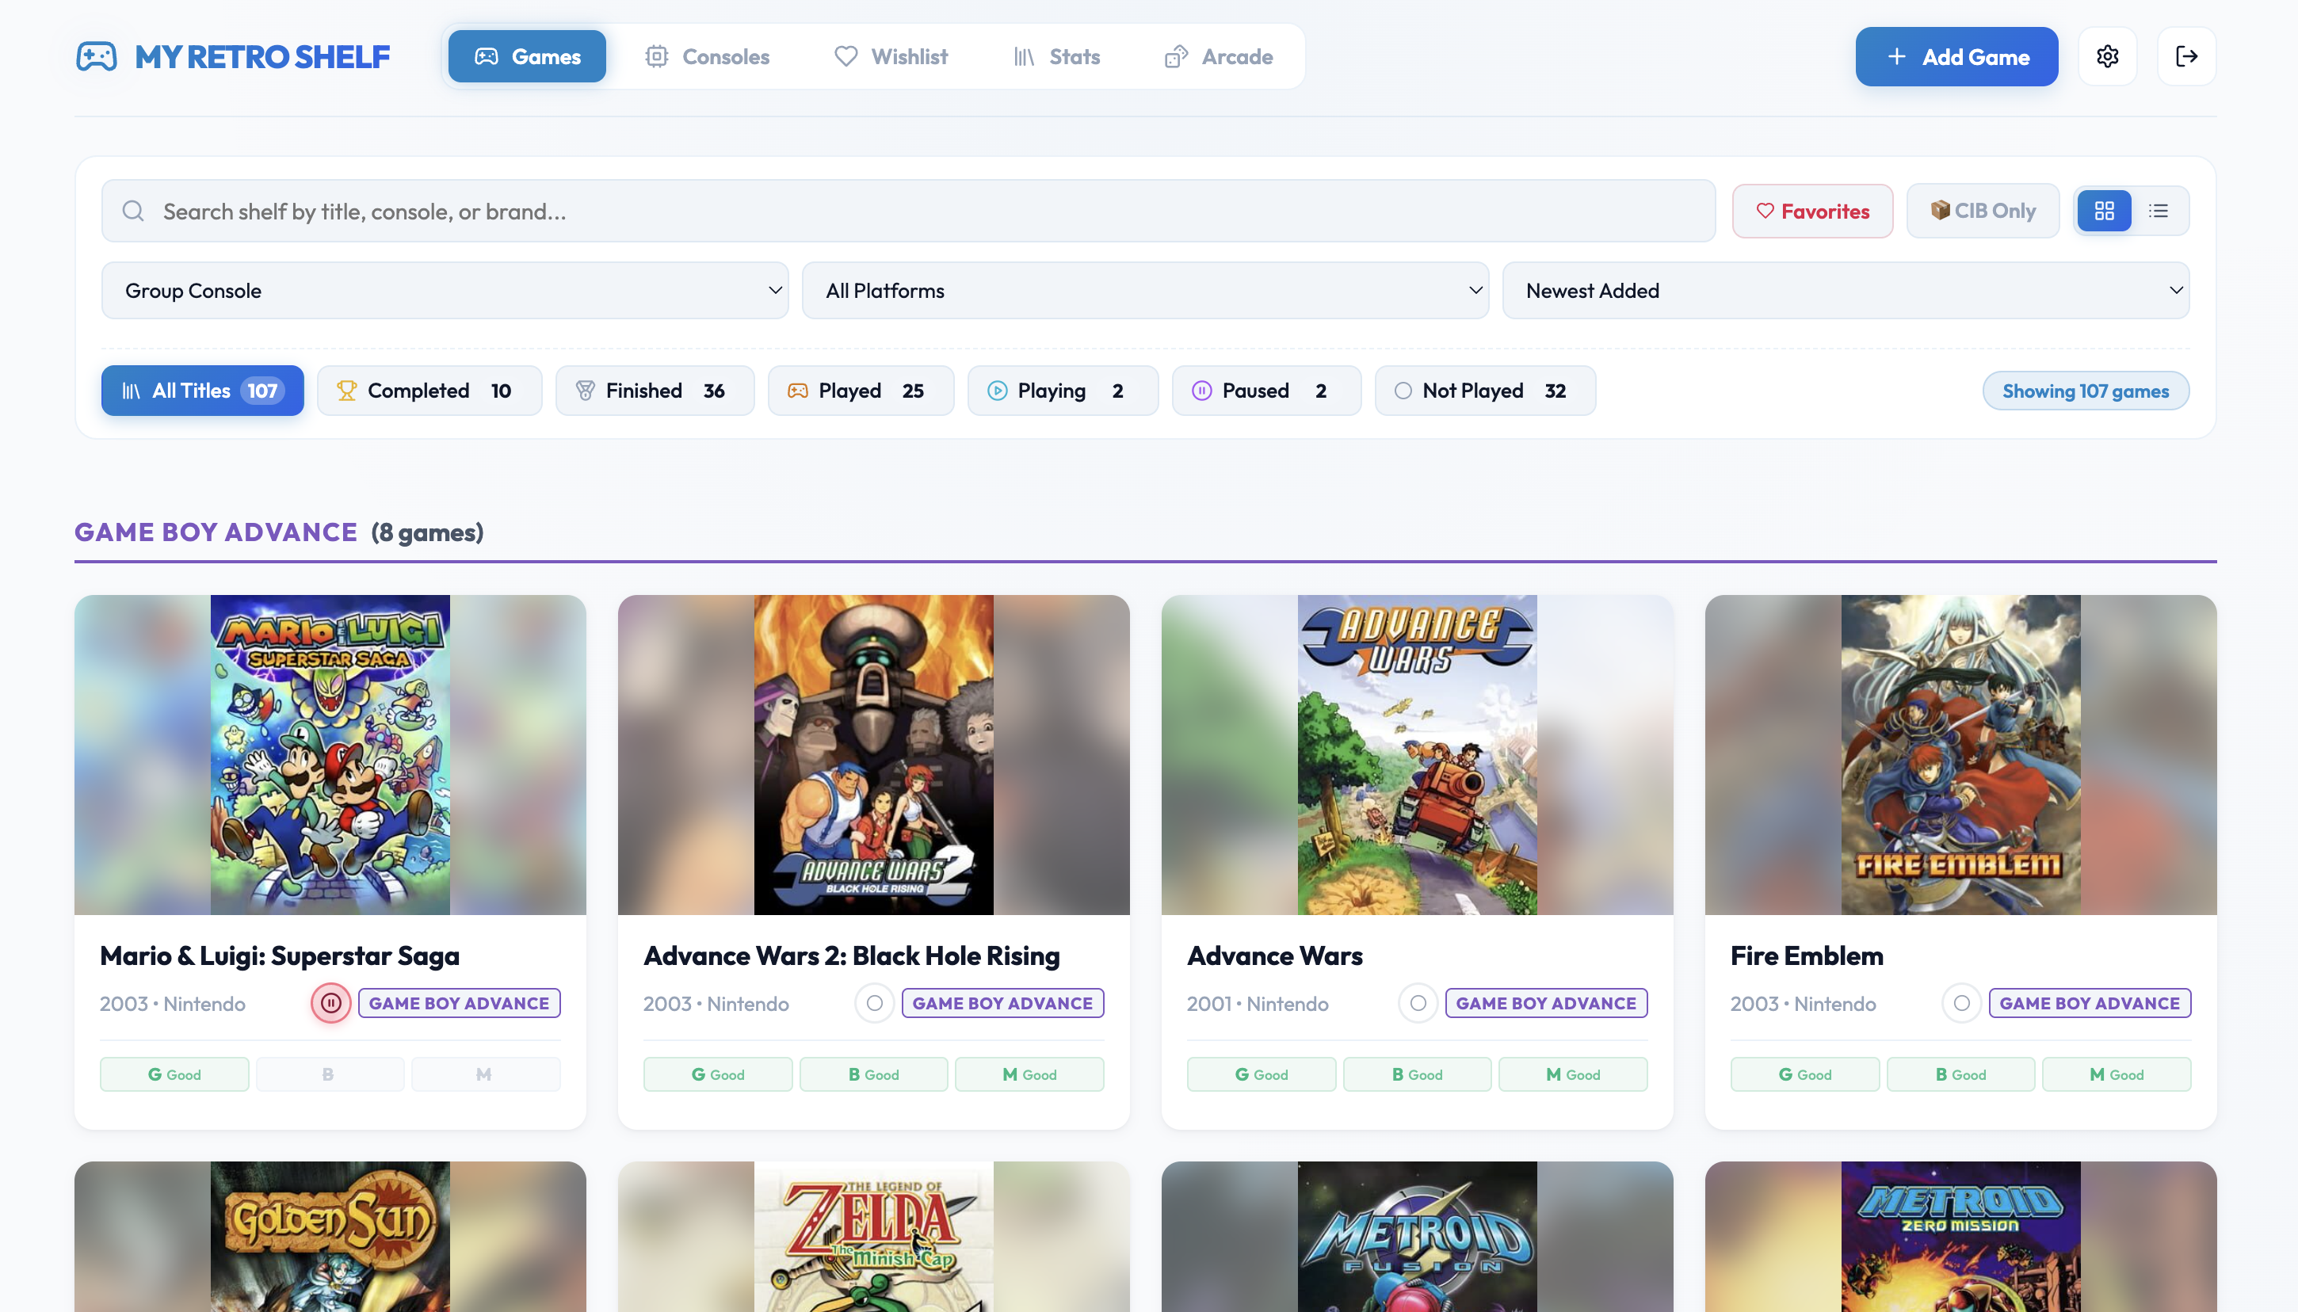Viewport: 2298px width, 1312px height.
Task: Click the B box badge on Mario & Luigi
Action: (330, 1074)
